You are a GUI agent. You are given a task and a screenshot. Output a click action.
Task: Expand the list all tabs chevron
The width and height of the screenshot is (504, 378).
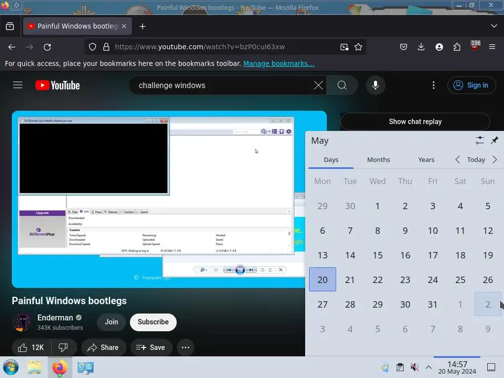[494, 26]
